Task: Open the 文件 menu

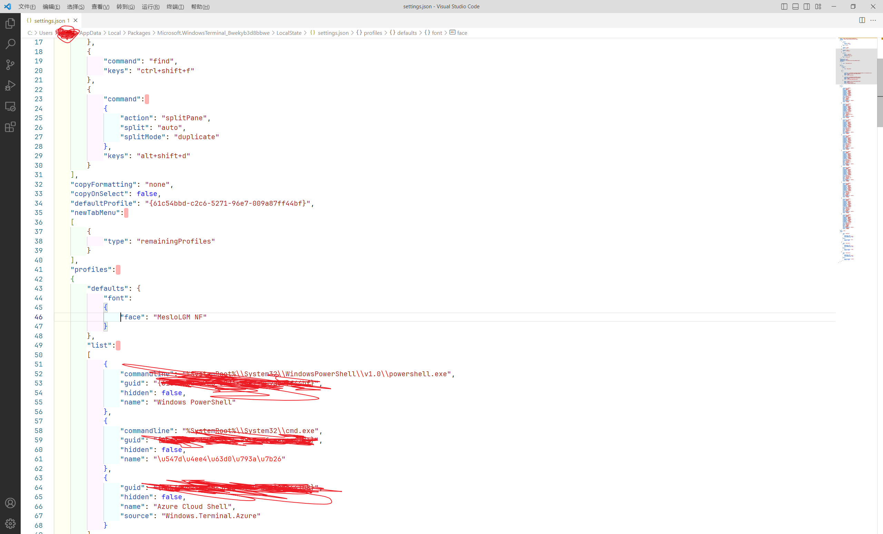Action: (27, 7)
